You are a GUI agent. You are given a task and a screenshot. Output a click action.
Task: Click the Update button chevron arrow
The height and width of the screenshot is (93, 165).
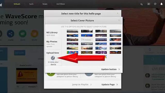119,69
